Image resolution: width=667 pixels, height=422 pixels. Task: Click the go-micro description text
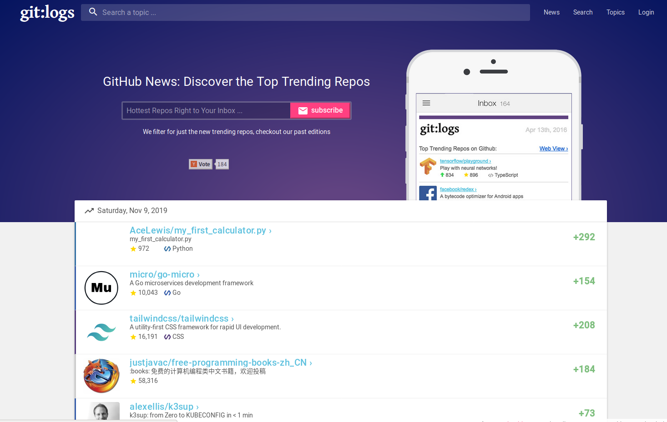tap(192, 283)
